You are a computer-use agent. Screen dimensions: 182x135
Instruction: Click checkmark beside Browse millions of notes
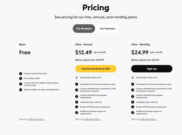tap(21, 90)
